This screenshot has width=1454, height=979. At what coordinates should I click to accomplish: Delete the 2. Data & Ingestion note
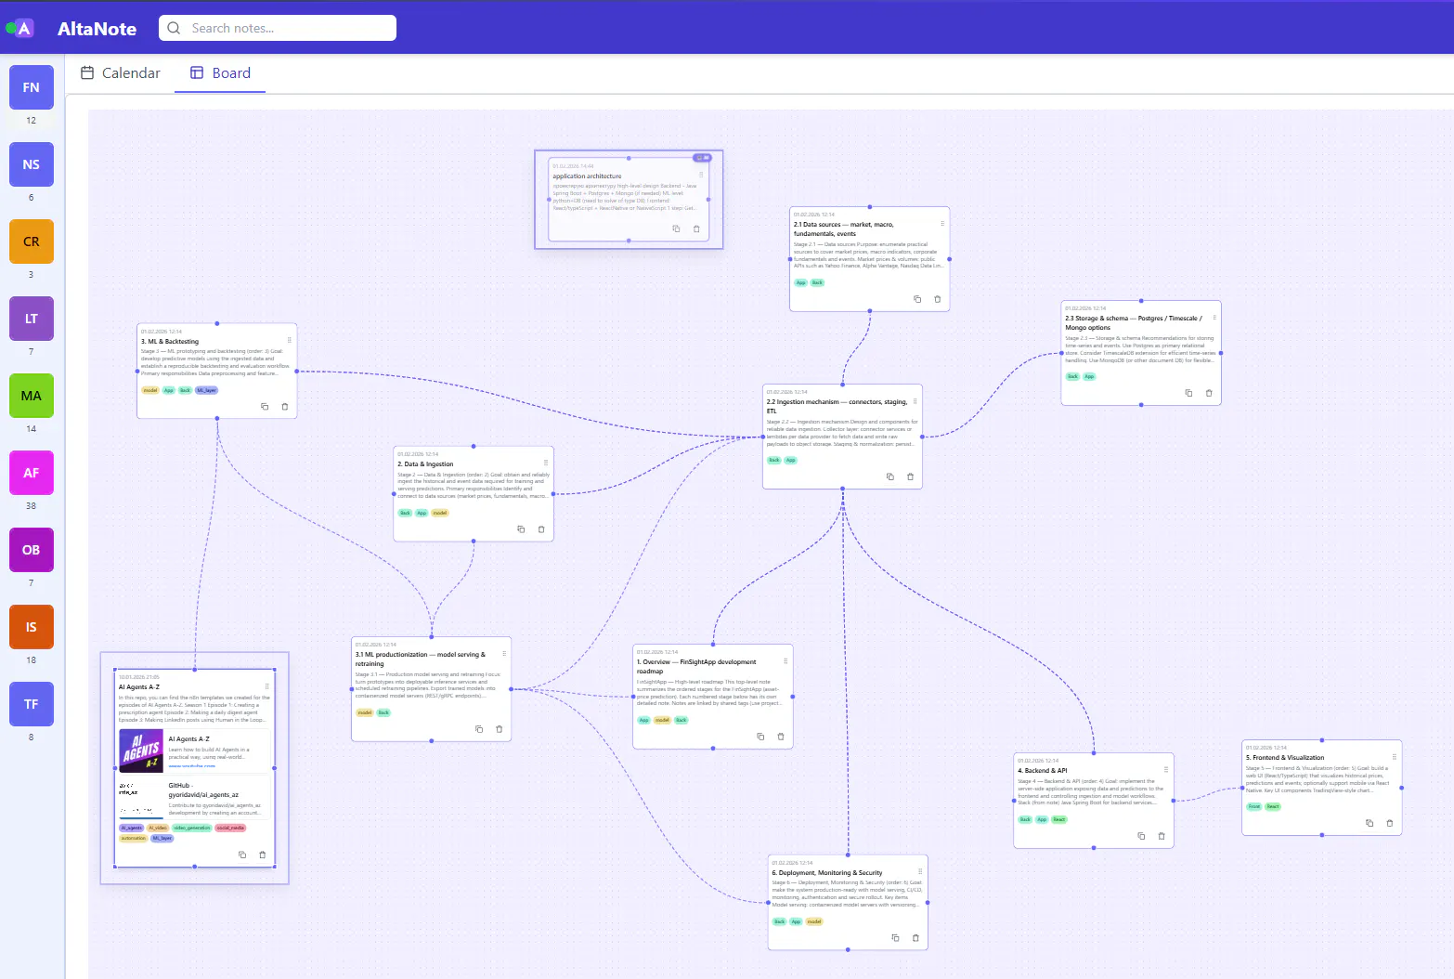point(541,529)
